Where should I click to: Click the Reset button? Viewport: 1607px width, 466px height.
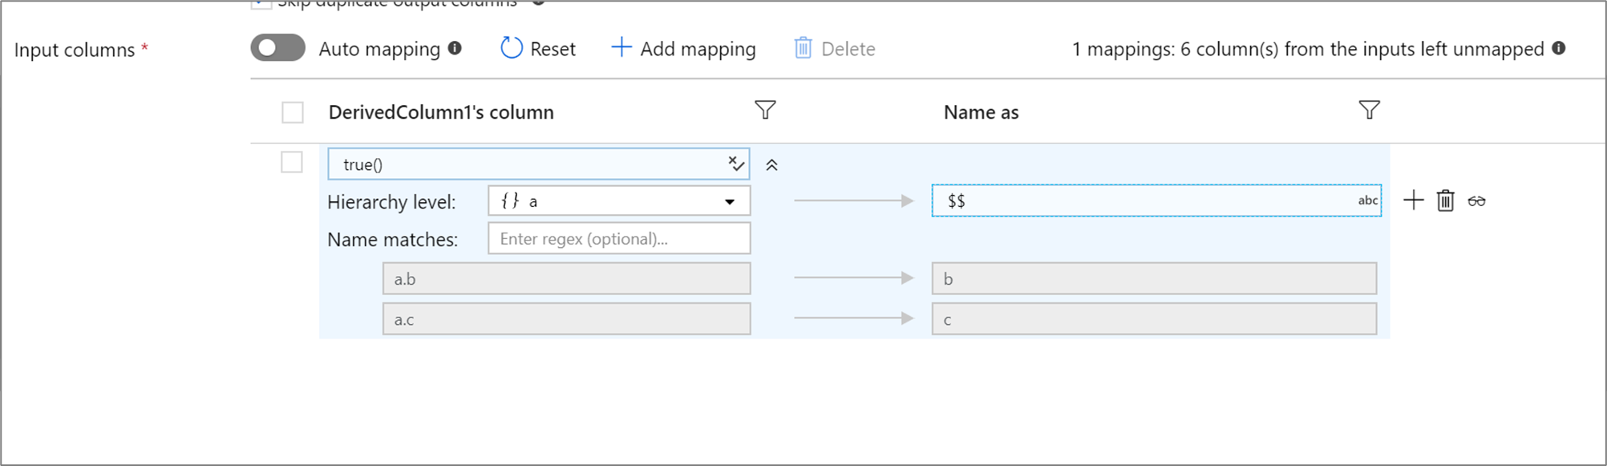(538, 49)
